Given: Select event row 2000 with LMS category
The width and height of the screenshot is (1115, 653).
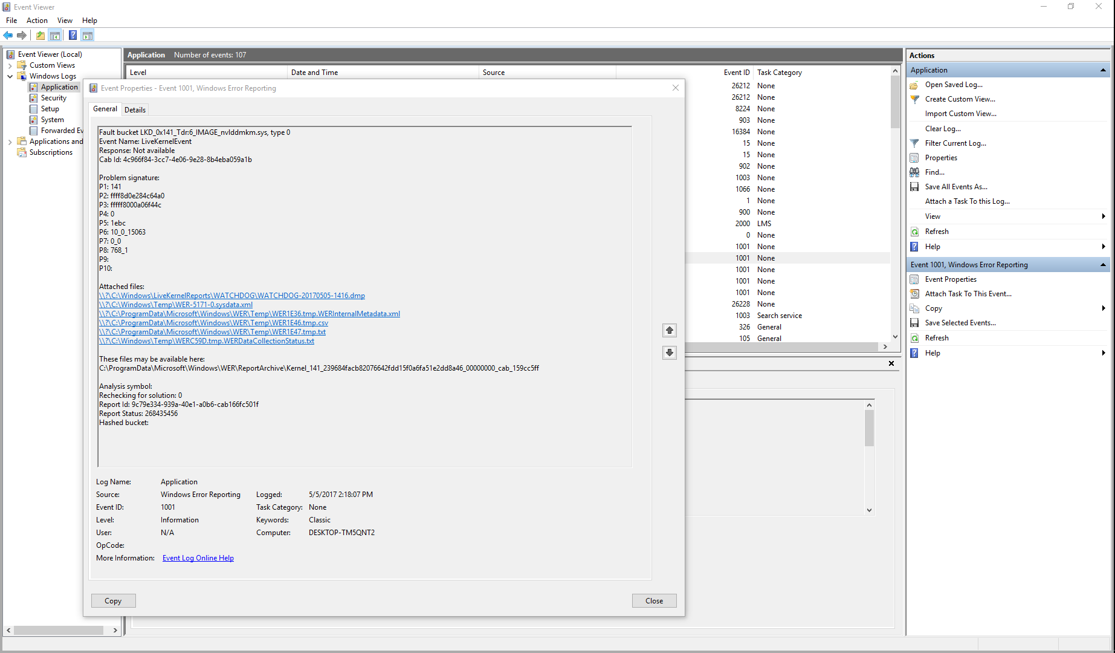Looking at the screenshot, I should click(x=787, y=224).
